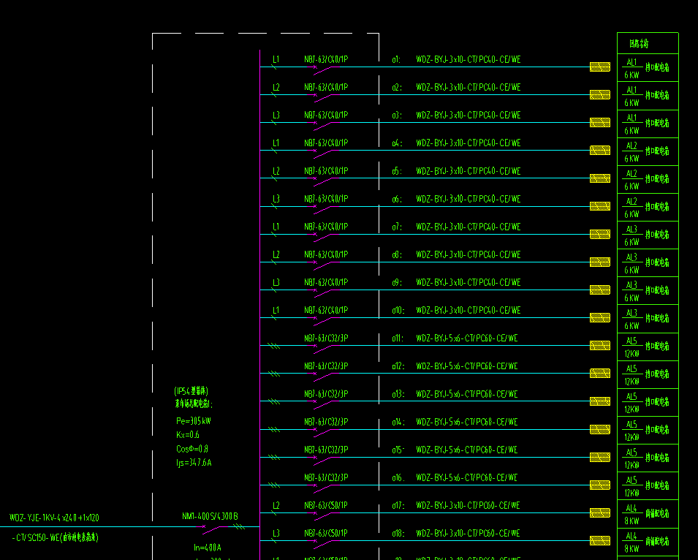The height and width of the screenshot is (560, 698).
Task: Click the three-phase tick marks on circuit 13
Action: [x=274, y=401]
